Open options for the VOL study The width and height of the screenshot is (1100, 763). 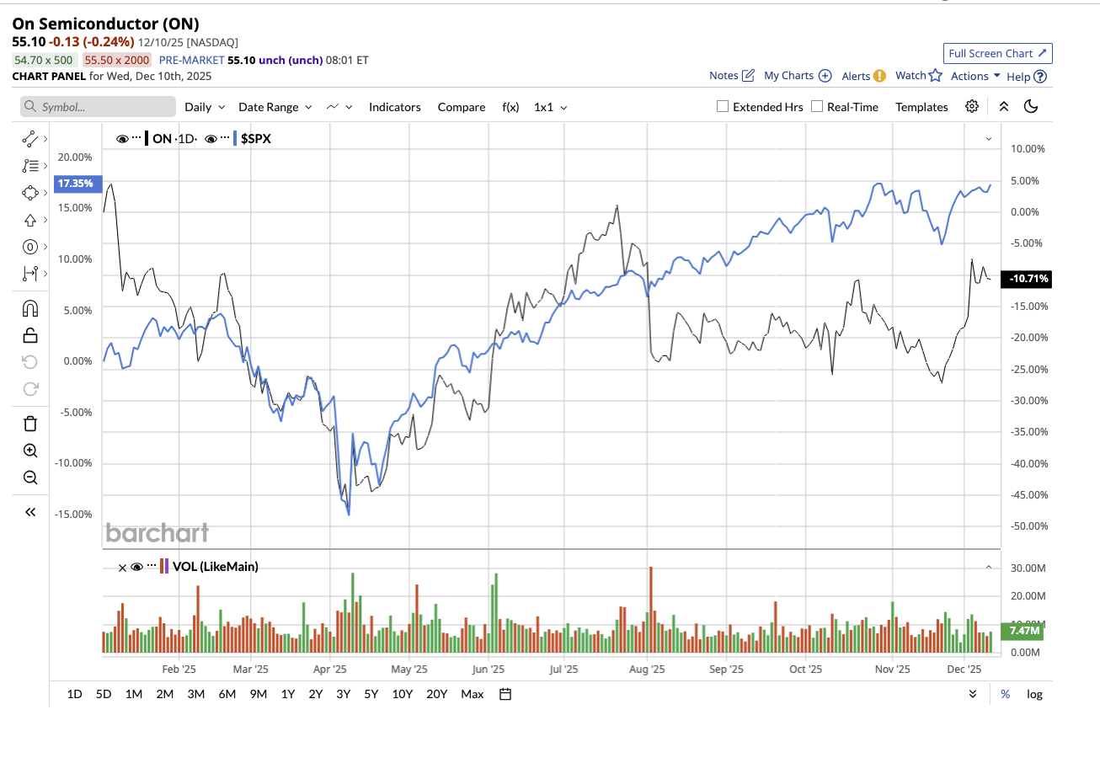point(152,567)
